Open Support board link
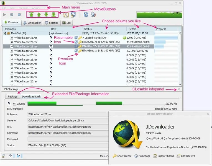The width and height of the screenshot is (212, 166). pos(164,156)
